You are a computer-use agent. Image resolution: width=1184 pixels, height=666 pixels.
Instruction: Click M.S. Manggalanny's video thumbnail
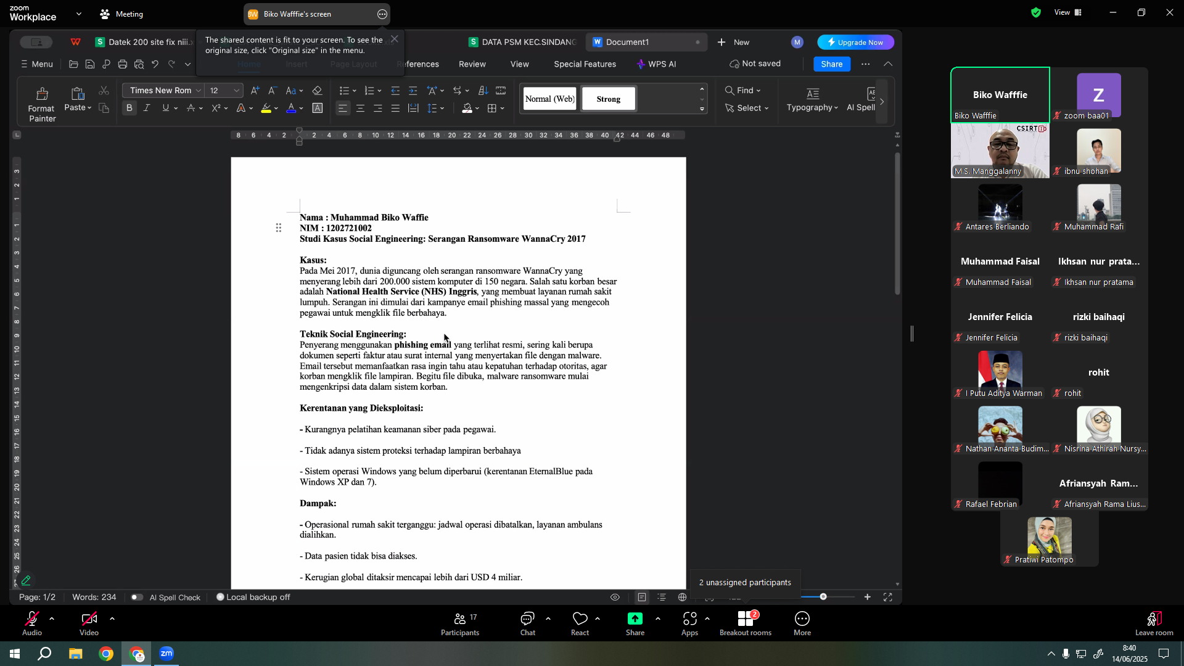click(x=1000, y=151)
